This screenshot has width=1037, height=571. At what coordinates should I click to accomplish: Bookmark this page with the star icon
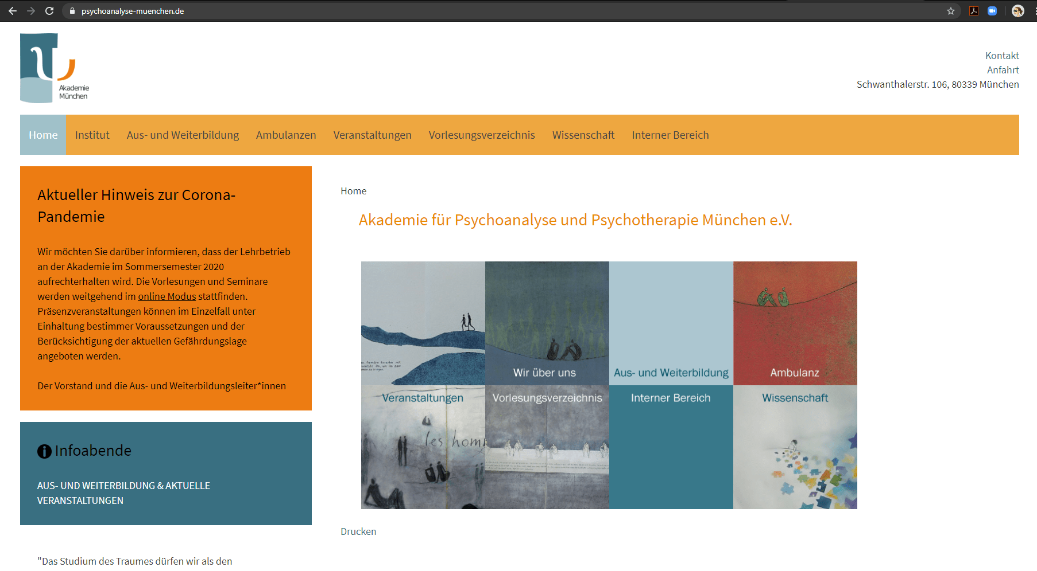(x=951, y=11)
